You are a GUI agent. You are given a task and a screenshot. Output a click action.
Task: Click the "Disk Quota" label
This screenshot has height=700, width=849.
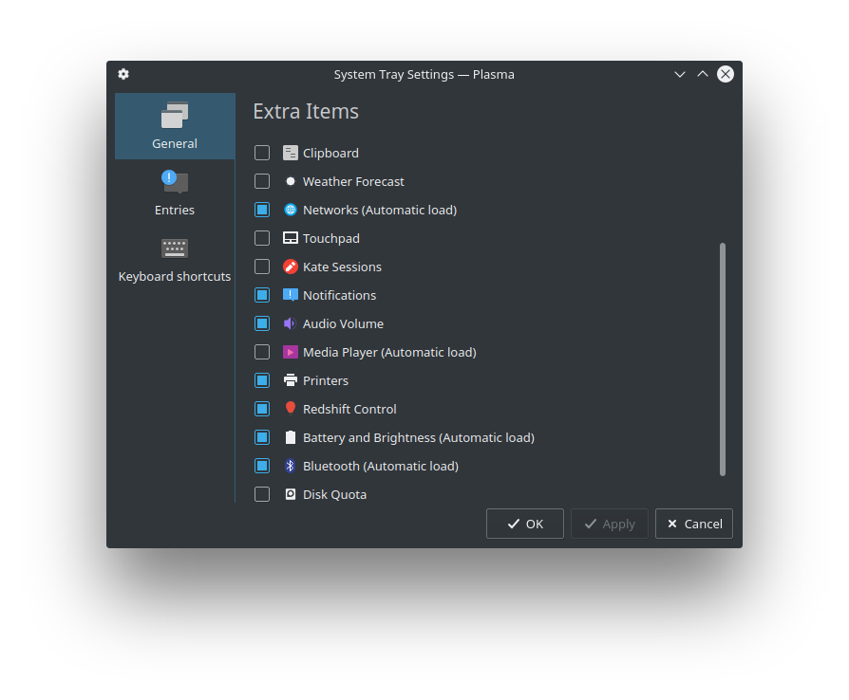334,494
